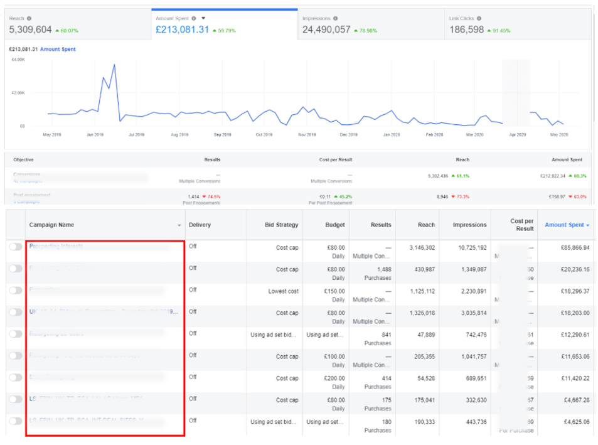Toggle the campaign with £12,290.61 spent

pyautogui.click(x=16, y=334)
